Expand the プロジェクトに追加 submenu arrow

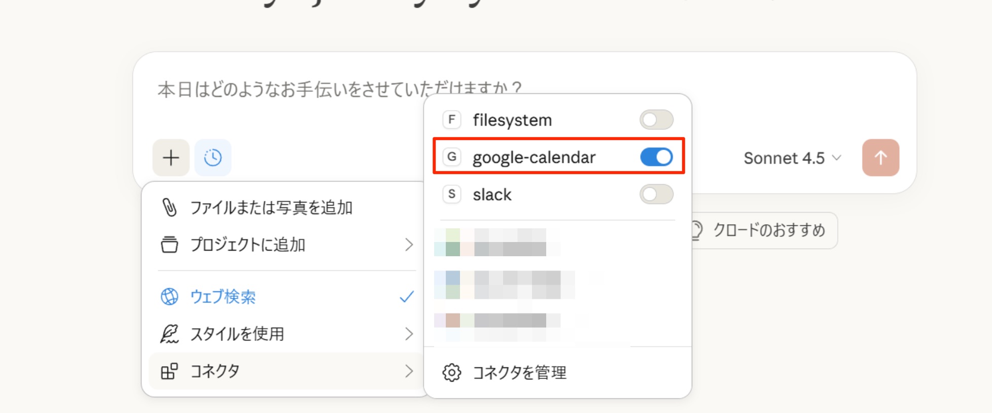coord(409,245)
